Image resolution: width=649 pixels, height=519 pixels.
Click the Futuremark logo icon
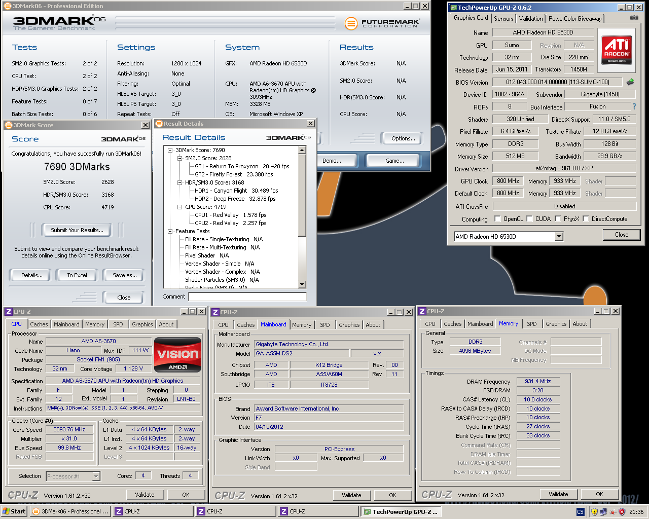tap(351, 23)
